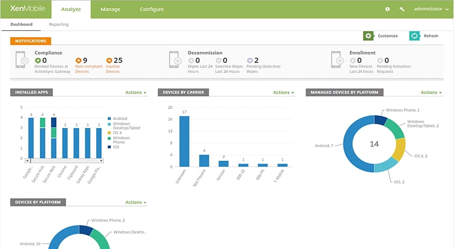Expand the administrator account dropdown
The image size is (454, 249).
431,9
